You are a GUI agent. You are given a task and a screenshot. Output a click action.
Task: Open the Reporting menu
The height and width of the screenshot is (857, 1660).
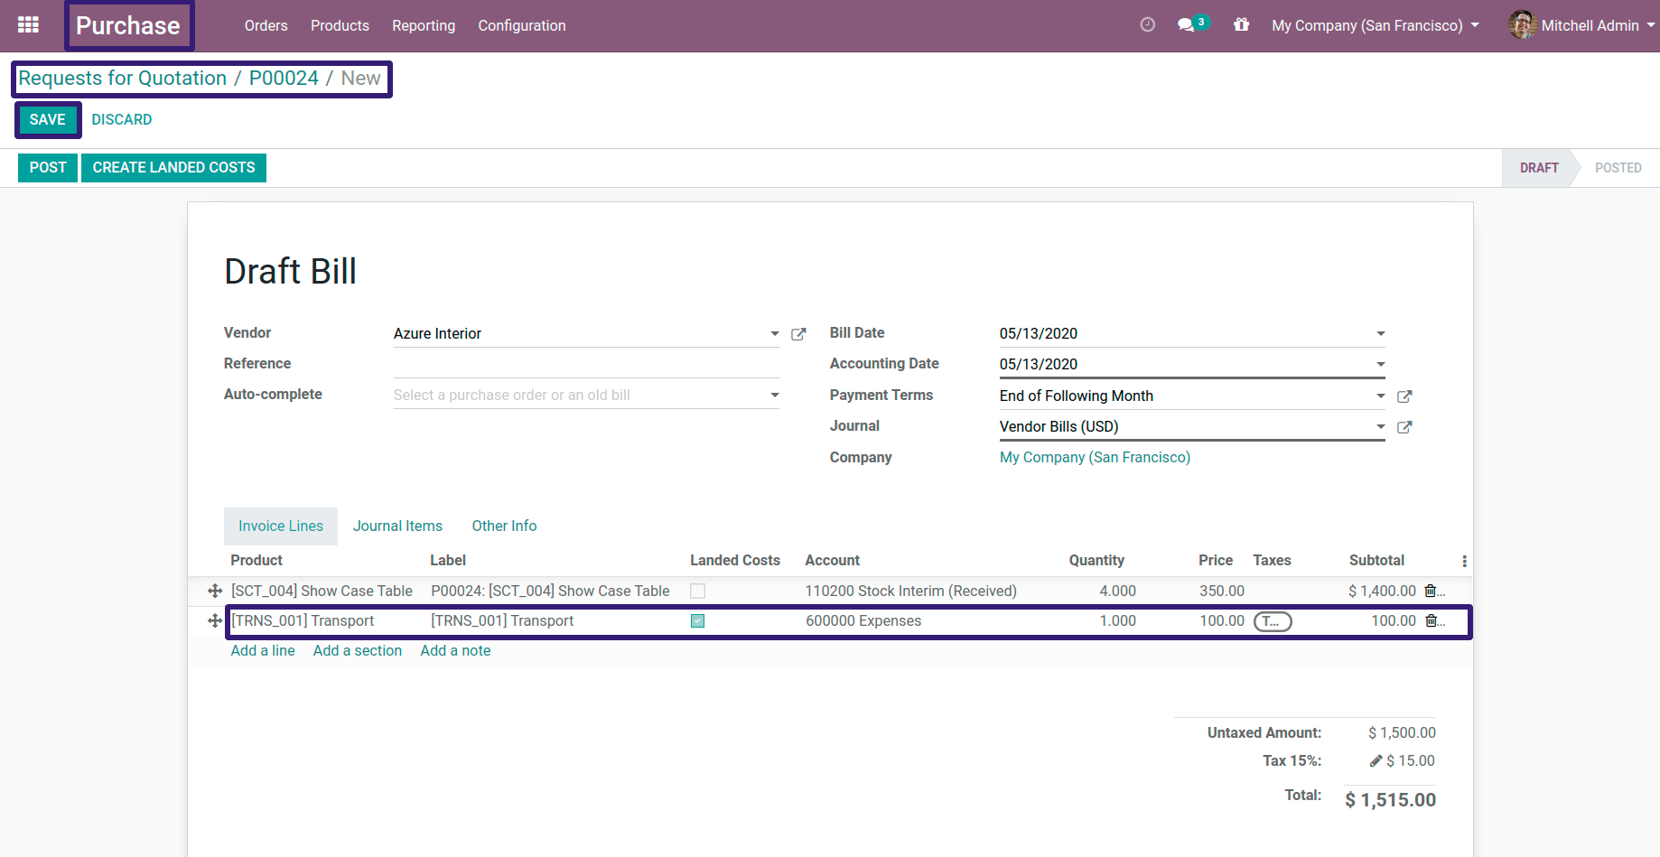point(424,25)
